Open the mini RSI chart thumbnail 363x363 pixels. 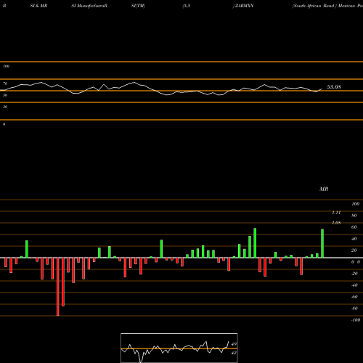click(x=179, y=348)
